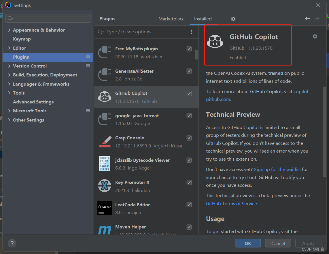Click the back navigation arrow

point(307,19)
